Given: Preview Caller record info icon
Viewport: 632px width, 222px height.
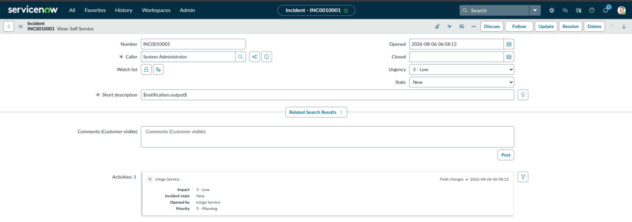Looking at the screenshot, I should [267, 57].
